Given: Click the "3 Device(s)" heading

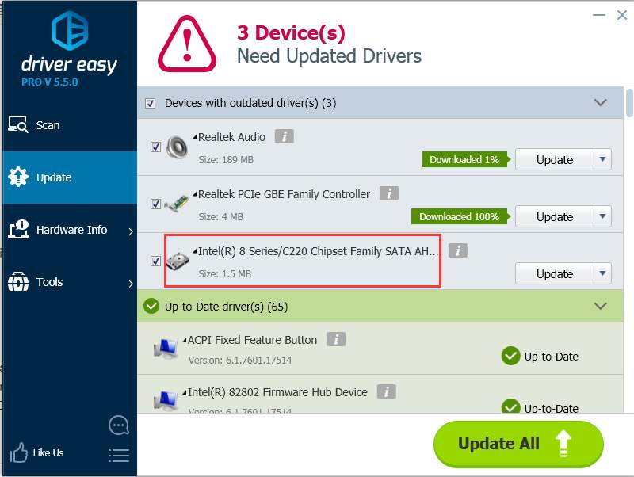Looking at the screenshot, I should 291,32.
